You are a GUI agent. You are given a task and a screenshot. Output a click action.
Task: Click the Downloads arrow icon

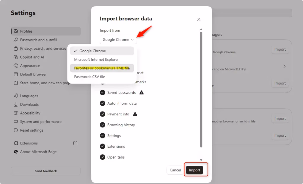point(16,104)
